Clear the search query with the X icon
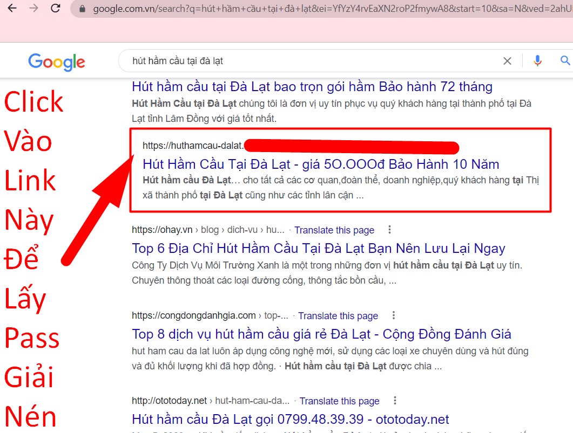 (507, 61)
